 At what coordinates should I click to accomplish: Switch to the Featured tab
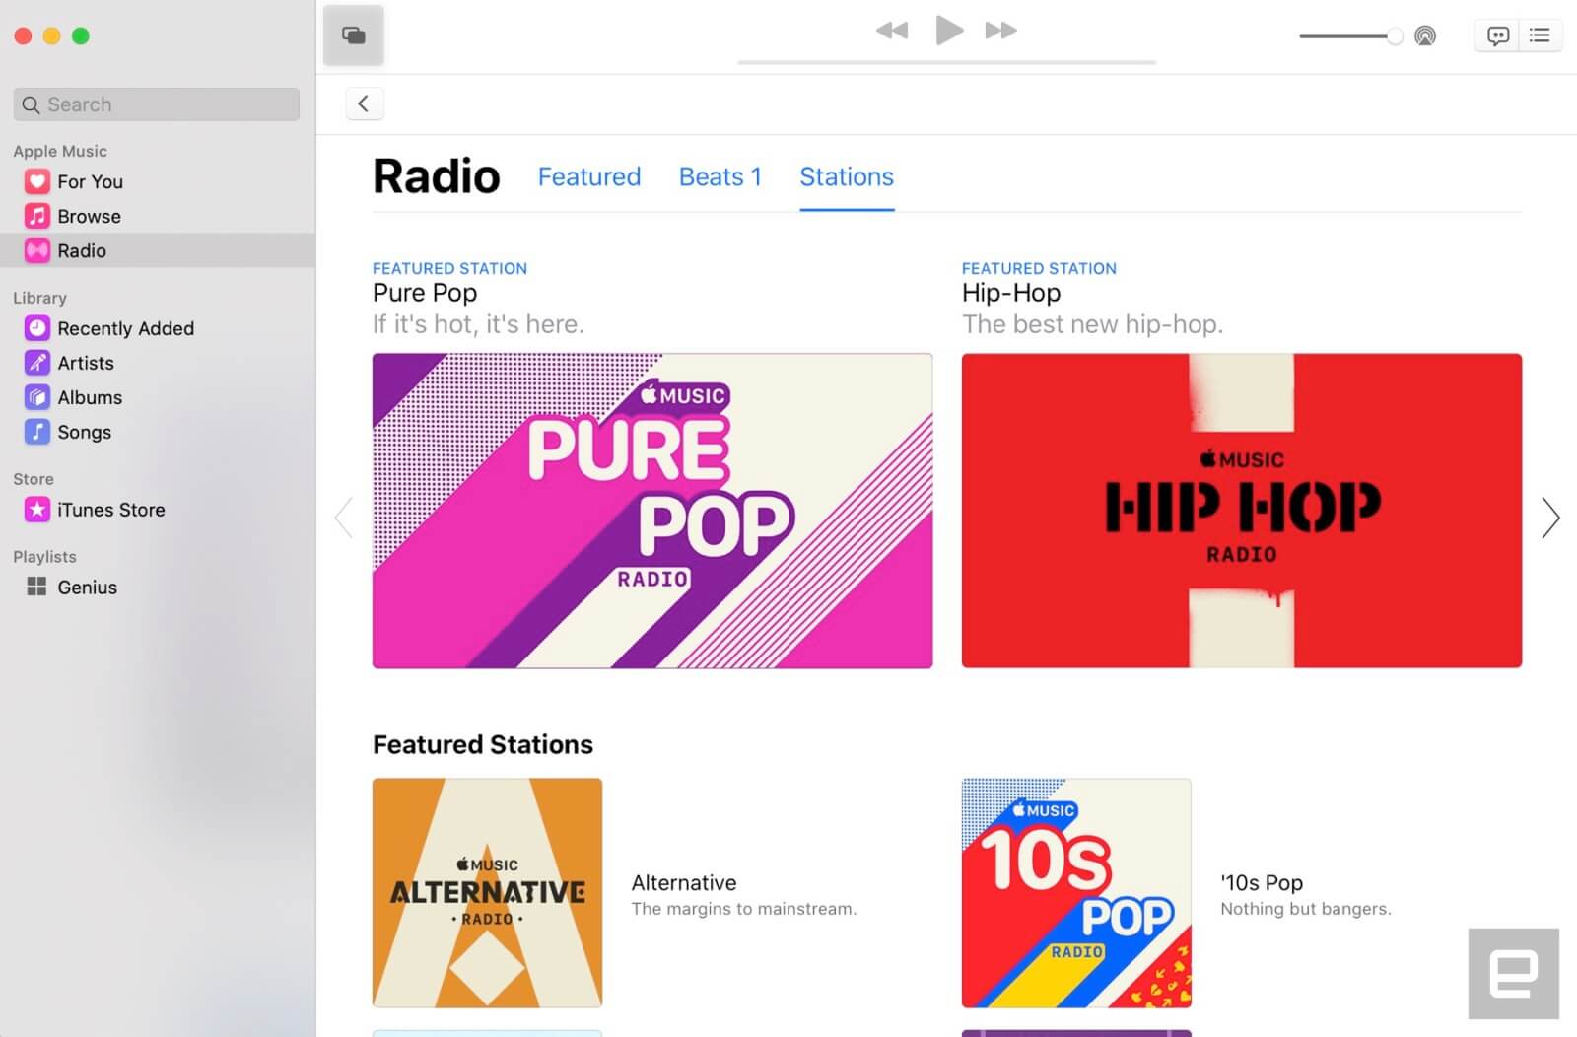589,176
